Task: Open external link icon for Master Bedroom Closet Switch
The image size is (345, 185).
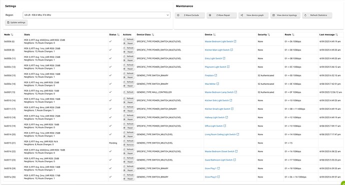Action: pos(236,151)
